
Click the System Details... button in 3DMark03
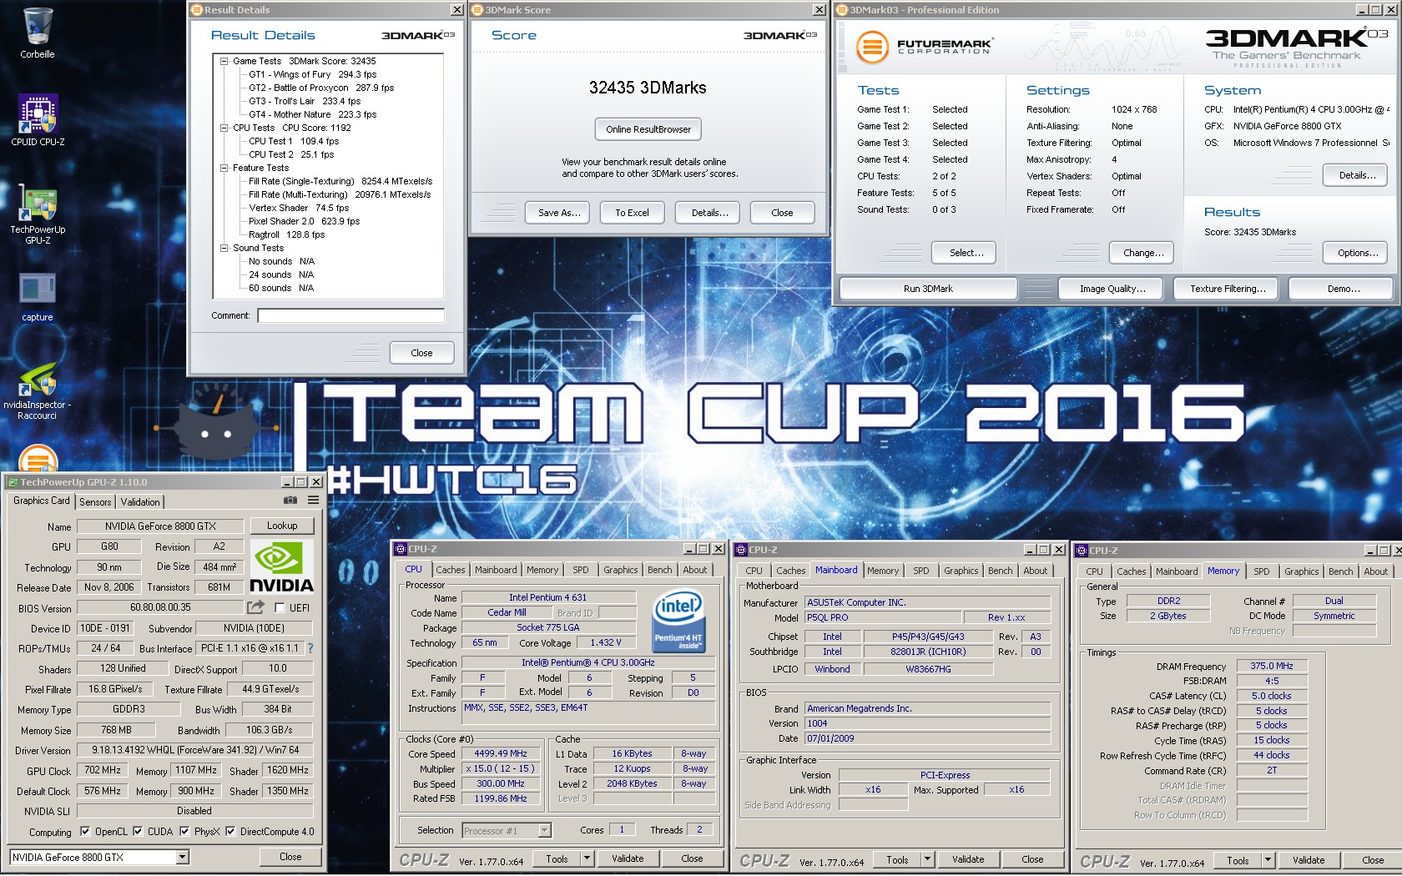click(1357, 175)
